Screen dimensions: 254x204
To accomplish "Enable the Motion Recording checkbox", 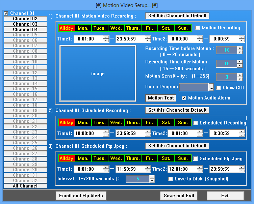I will point(197,28).
